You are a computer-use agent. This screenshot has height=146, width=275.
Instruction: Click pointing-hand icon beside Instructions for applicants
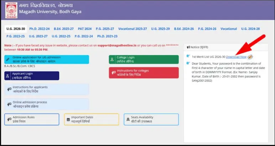(9, 89)
